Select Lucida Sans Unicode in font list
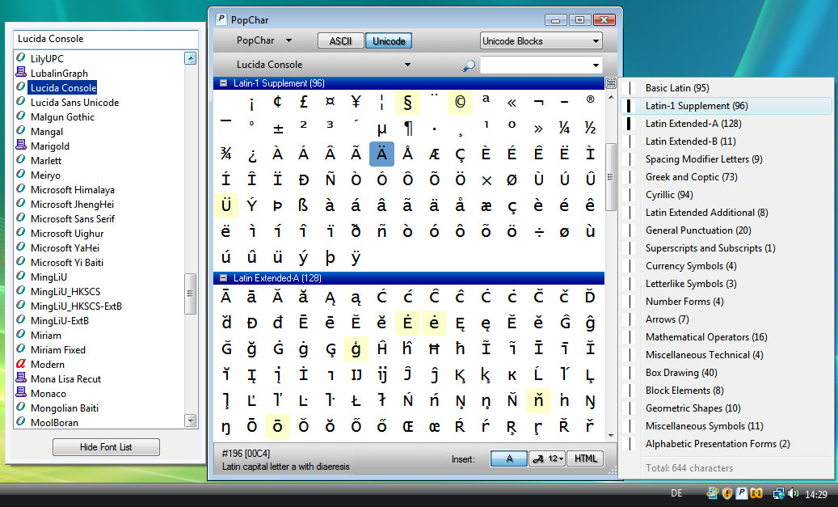Screen dimensions: 838x507 (x=74, y=103)
